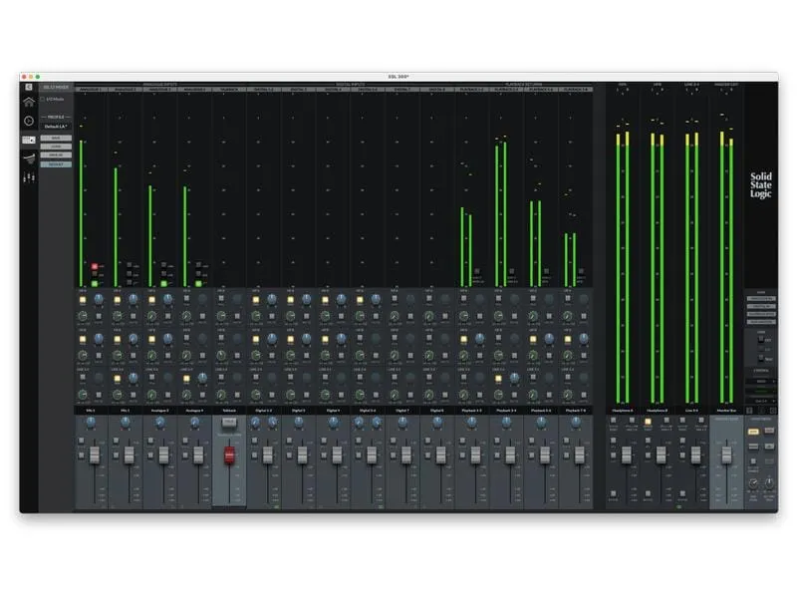Click the Headphones A name label
The width and height of the screenshot is (797, 598).
point(623,411)
